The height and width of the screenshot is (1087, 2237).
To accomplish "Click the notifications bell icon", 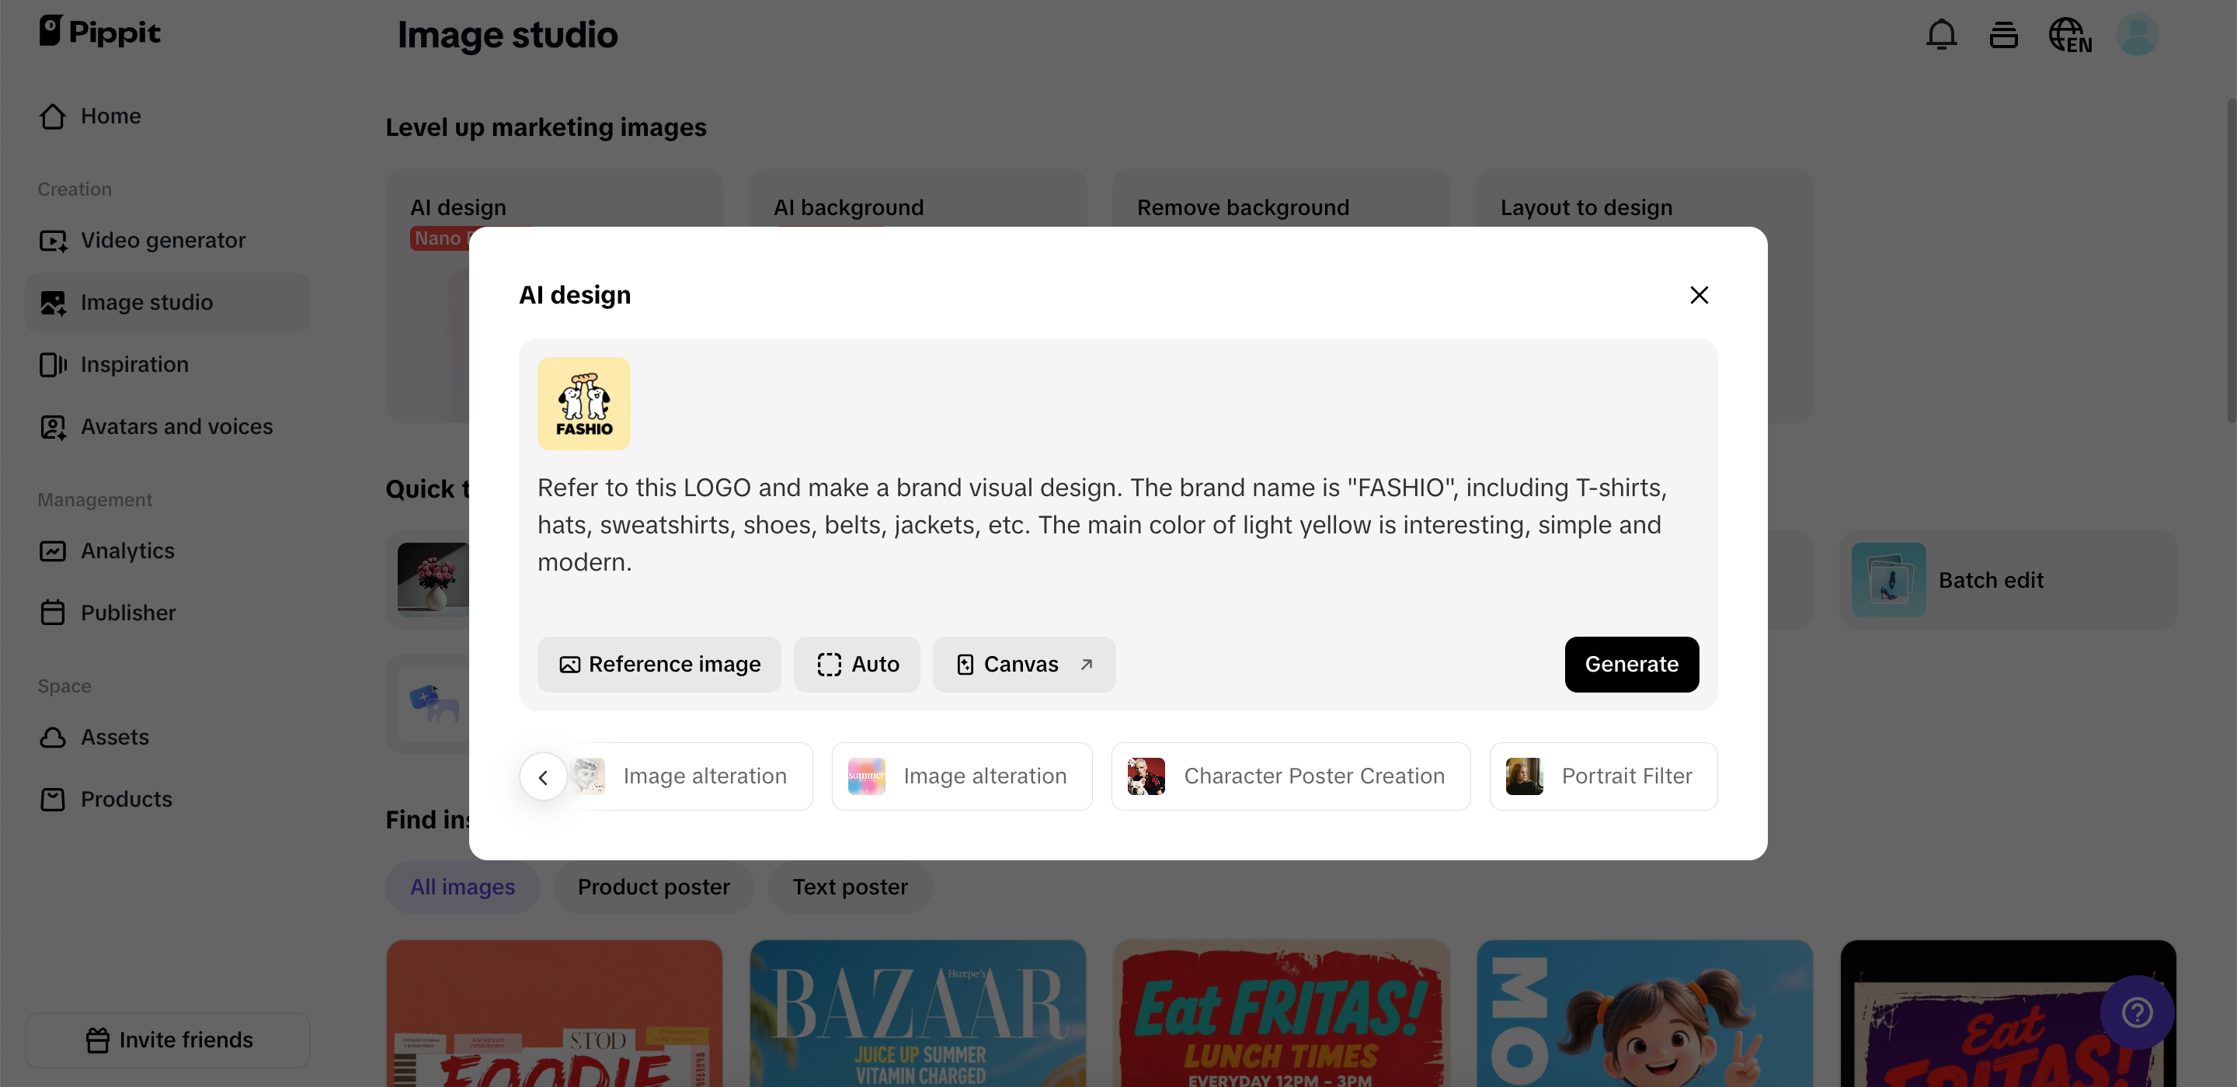I will (x=1941, y=36).
